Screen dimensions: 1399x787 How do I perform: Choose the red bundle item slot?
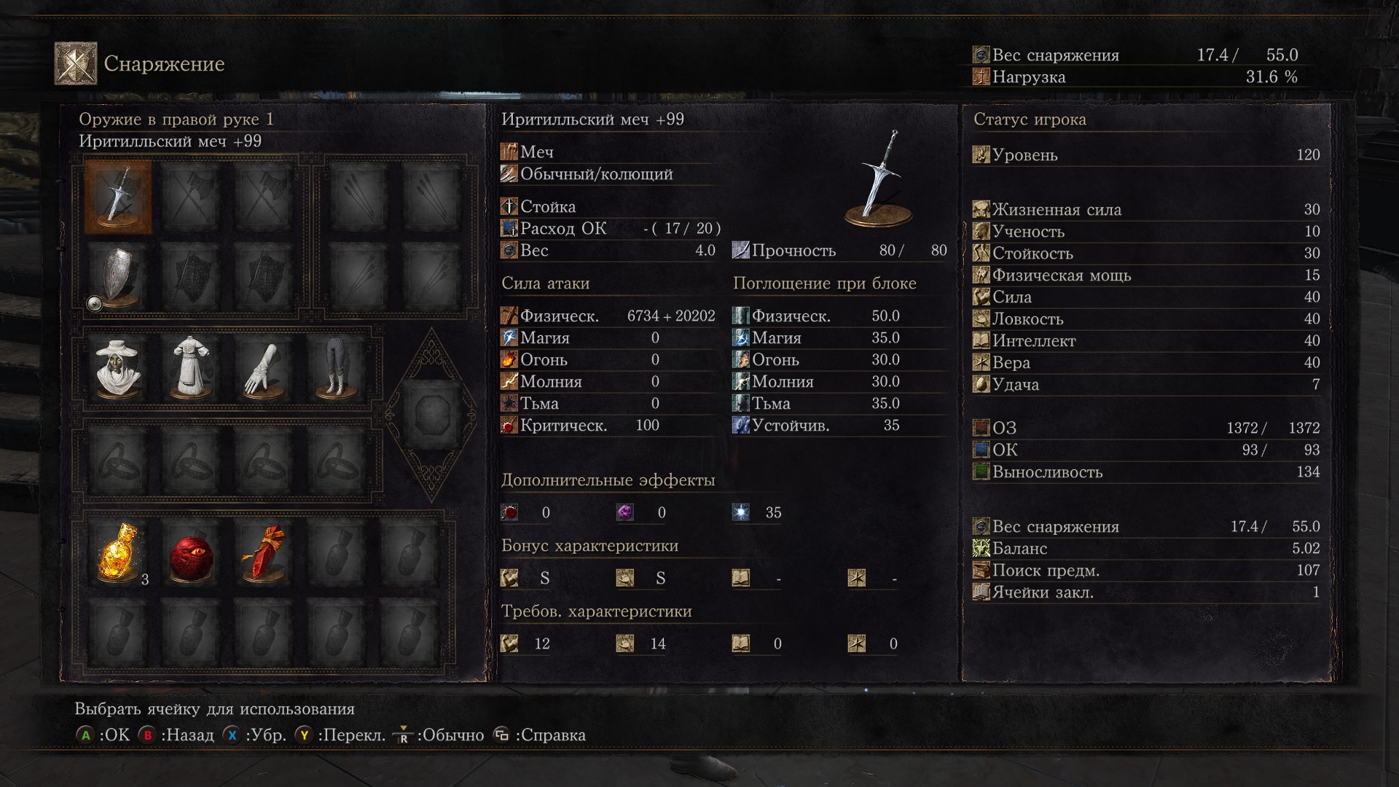point(264,554)
